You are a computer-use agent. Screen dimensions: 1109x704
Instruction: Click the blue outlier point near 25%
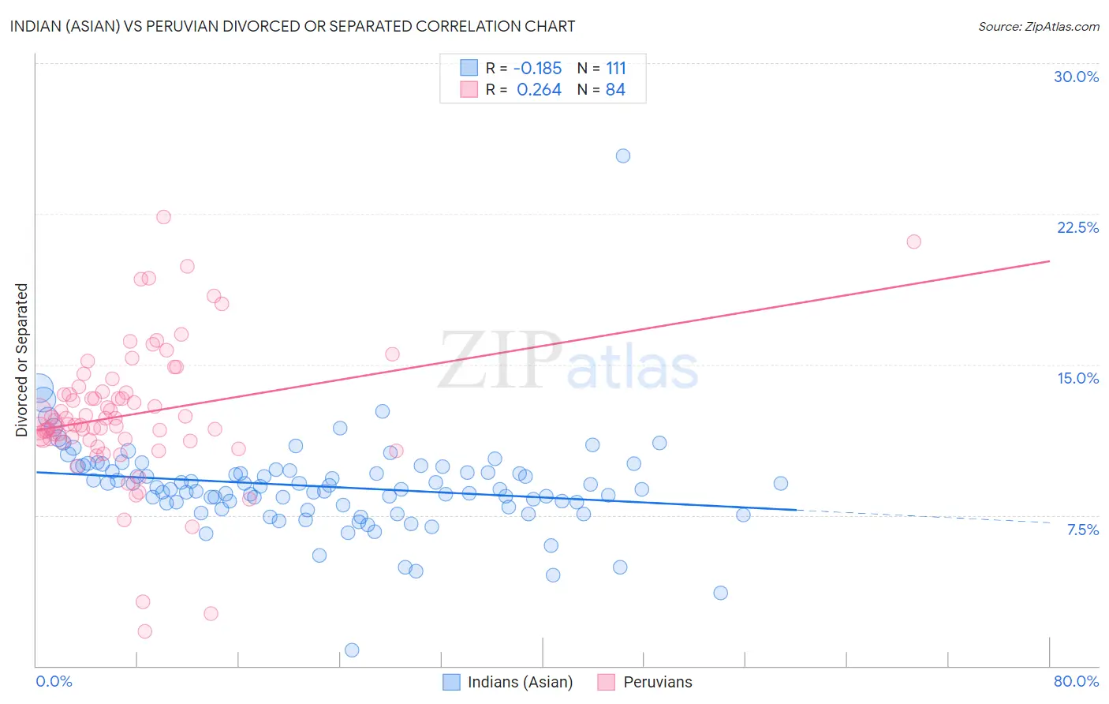623,155
